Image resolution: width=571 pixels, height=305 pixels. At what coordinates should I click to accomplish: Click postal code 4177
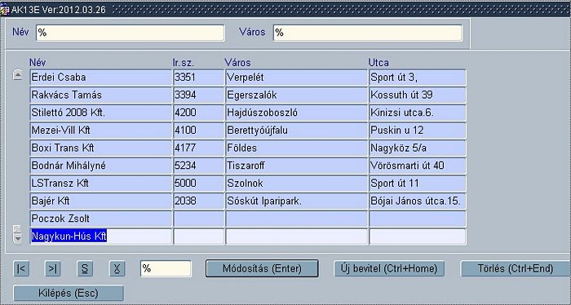click(x=198, y=148)
